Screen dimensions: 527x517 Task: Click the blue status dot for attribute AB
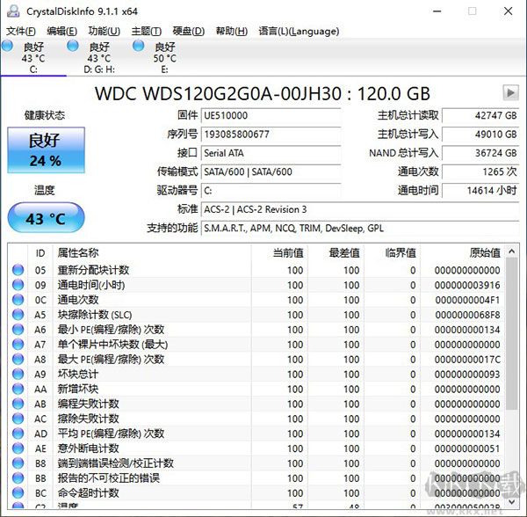click(x=18, y=404)
